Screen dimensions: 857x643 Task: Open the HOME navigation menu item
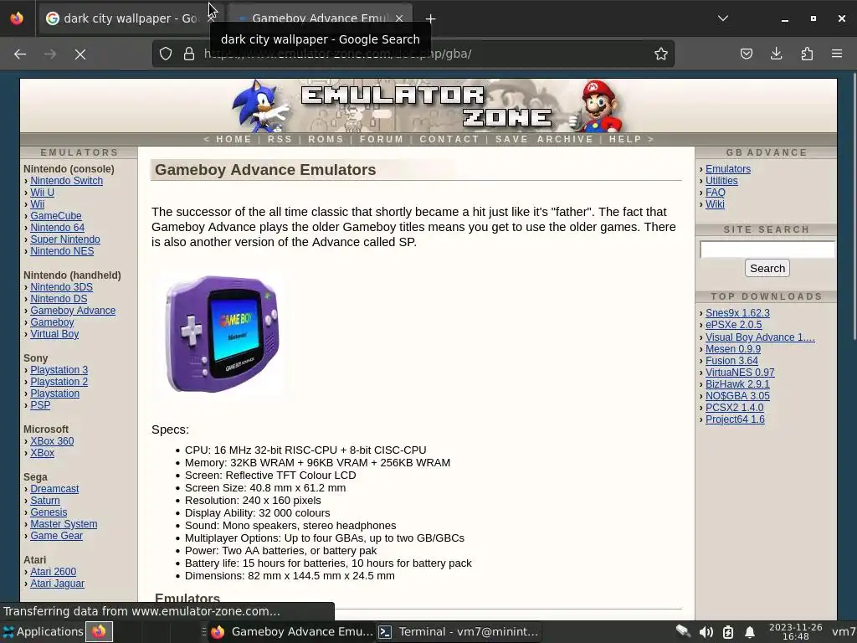234,139
